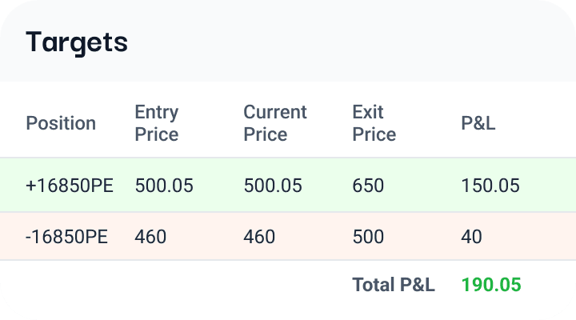Click the P&L value 40
576x320 pixels.
471,236
